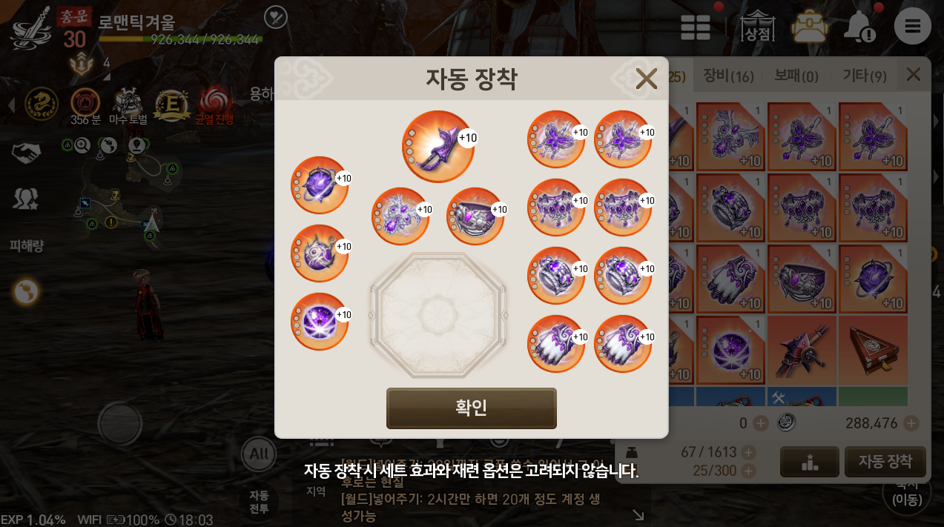The height and width of the screenshot is (527, 944).
Task: Open the grid menu icon
Action: [x=696, y=27]
